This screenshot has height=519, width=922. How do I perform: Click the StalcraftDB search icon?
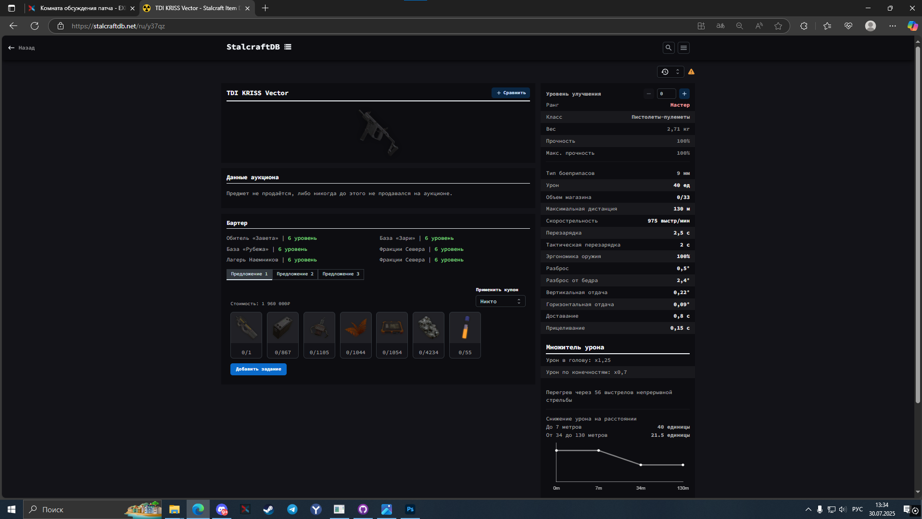click(668, 48)
